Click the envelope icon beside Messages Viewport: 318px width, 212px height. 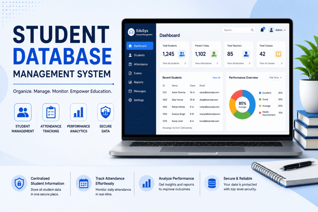[130, 91]
